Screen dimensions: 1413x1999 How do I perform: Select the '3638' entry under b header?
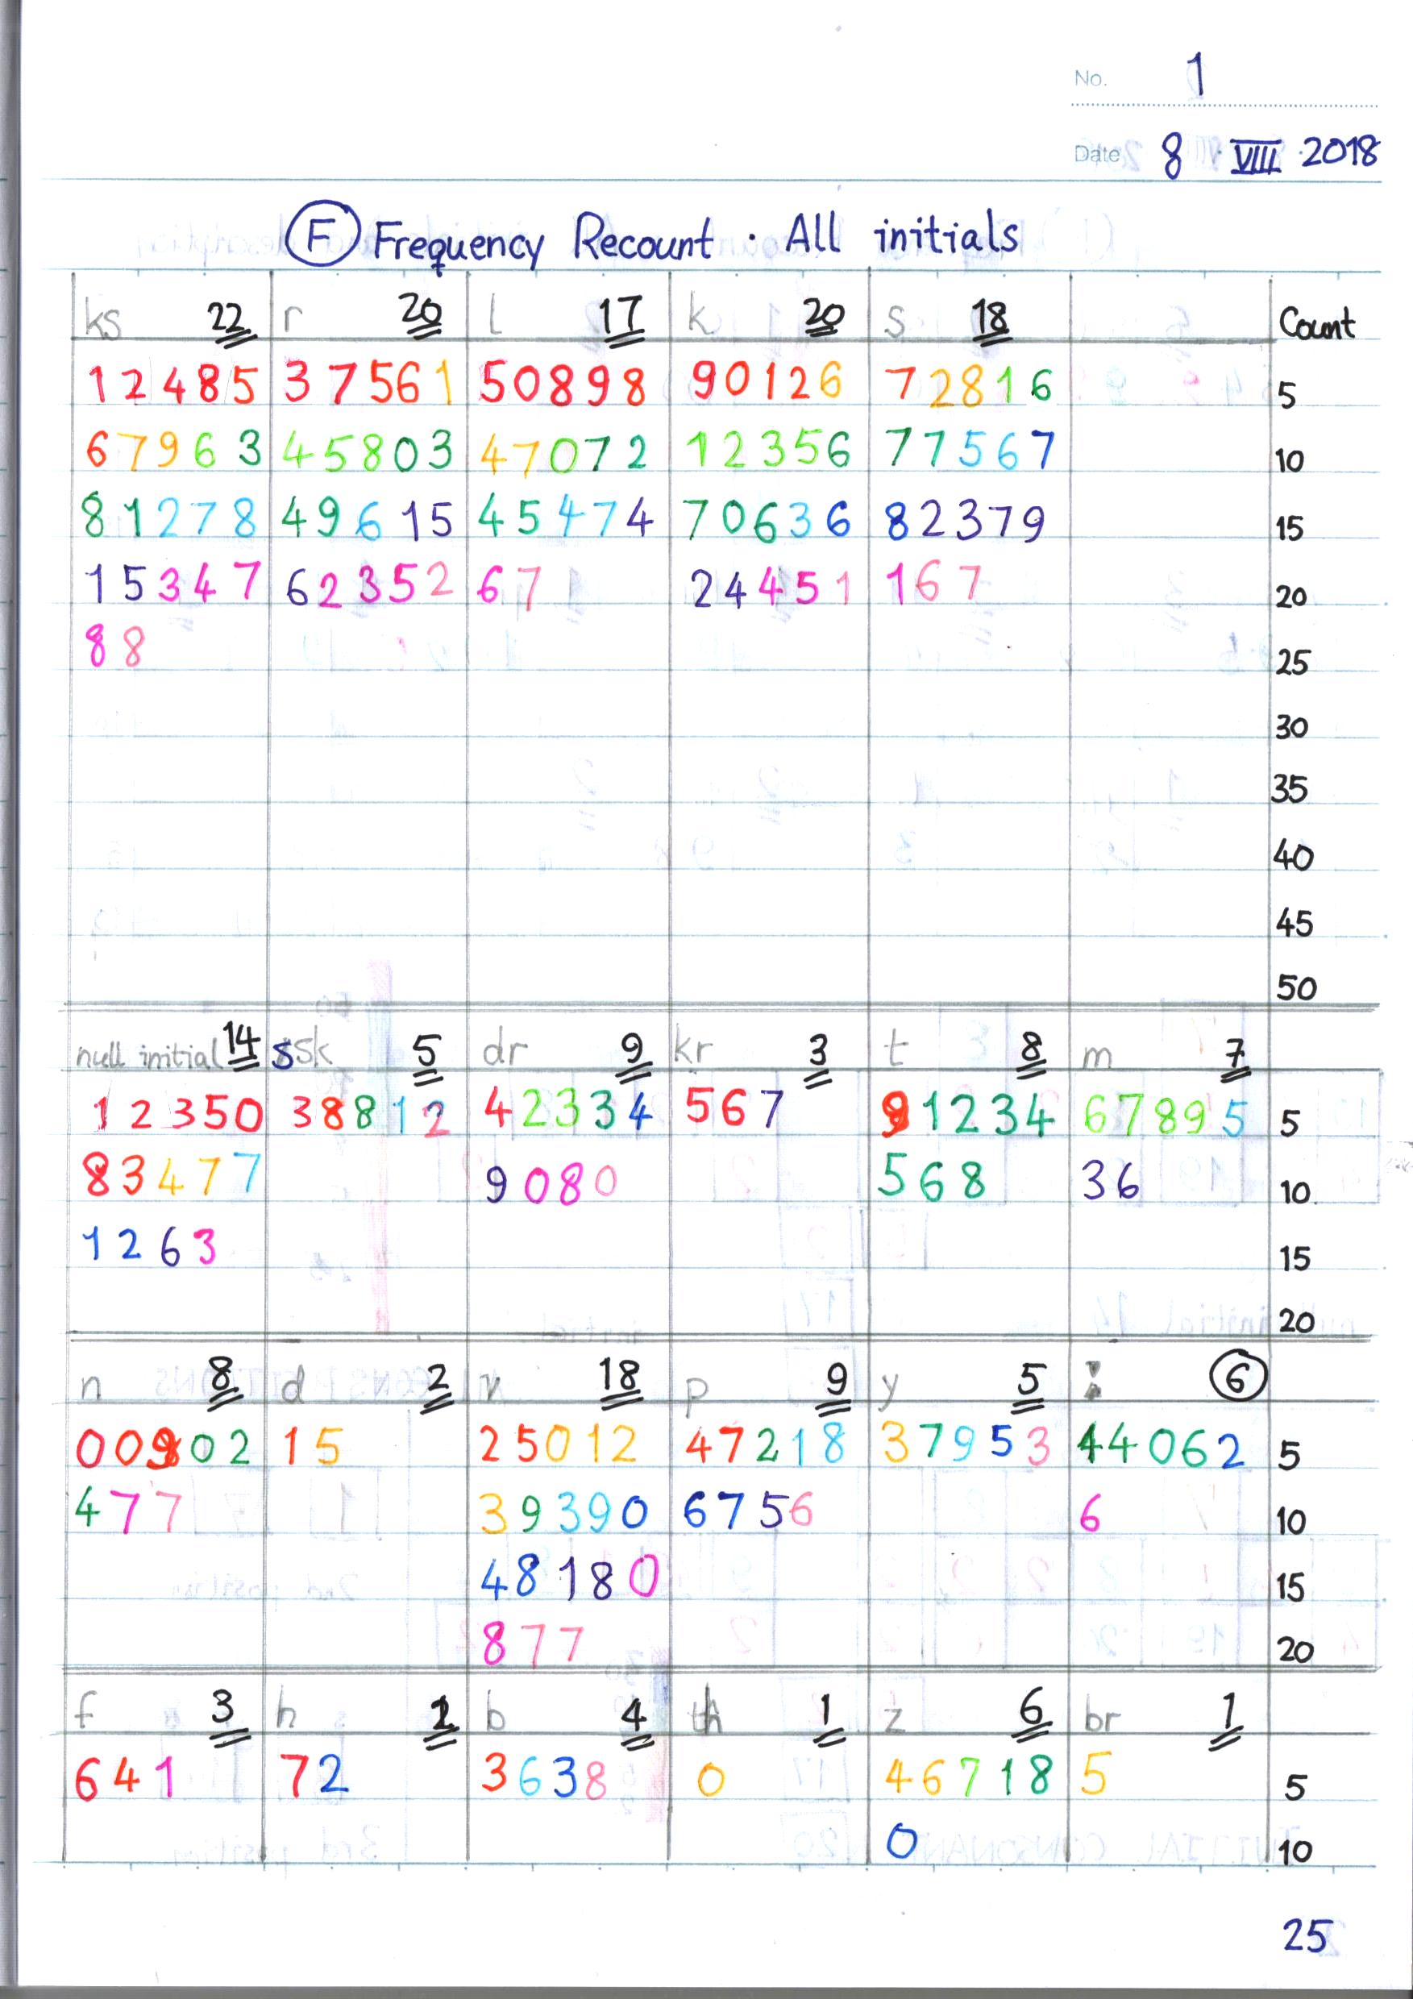(544, 1777)
